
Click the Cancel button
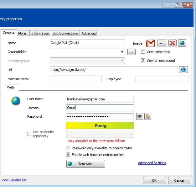179,180
